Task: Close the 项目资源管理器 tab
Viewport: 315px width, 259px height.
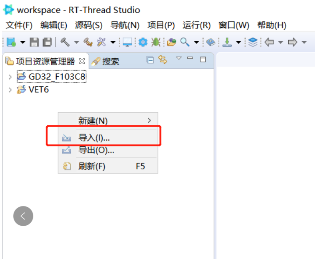Action: [82, 61]
